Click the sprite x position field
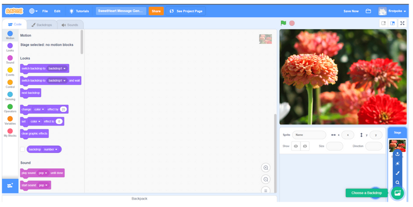 pyautogui.click(x=347, y=135)
